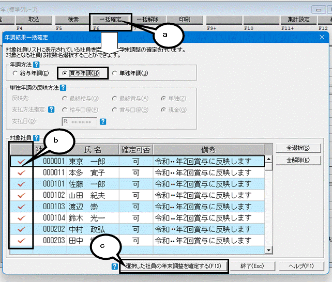Click 一括確定 toolbar button
This screenshot has height=282, width=332.
click(x=110, y=20)
